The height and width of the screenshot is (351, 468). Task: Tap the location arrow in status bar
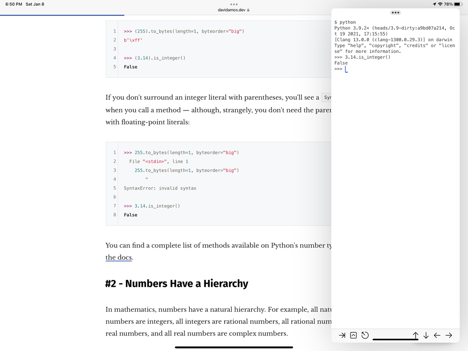(434, 4)
